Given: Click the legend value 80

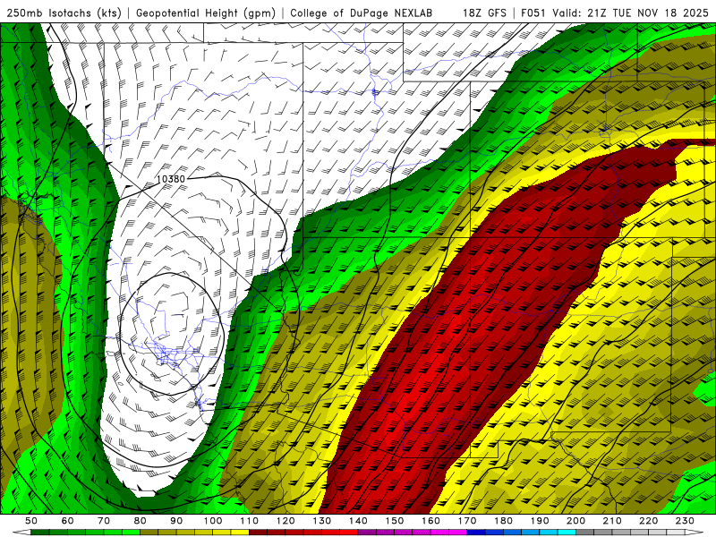Looking at the screenshot, I should [141, 521].
